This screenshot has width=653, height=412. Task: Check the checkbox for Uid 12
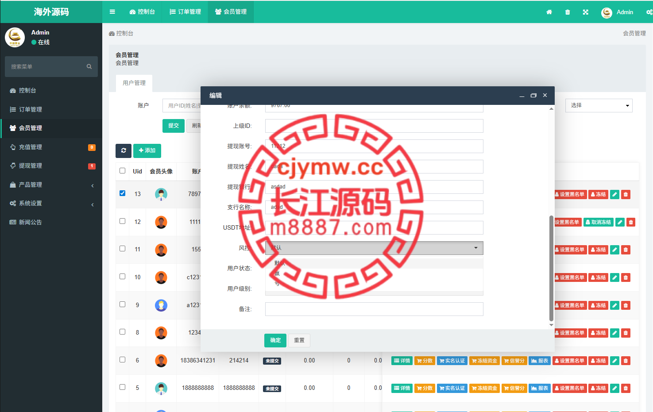coord(123,221)
